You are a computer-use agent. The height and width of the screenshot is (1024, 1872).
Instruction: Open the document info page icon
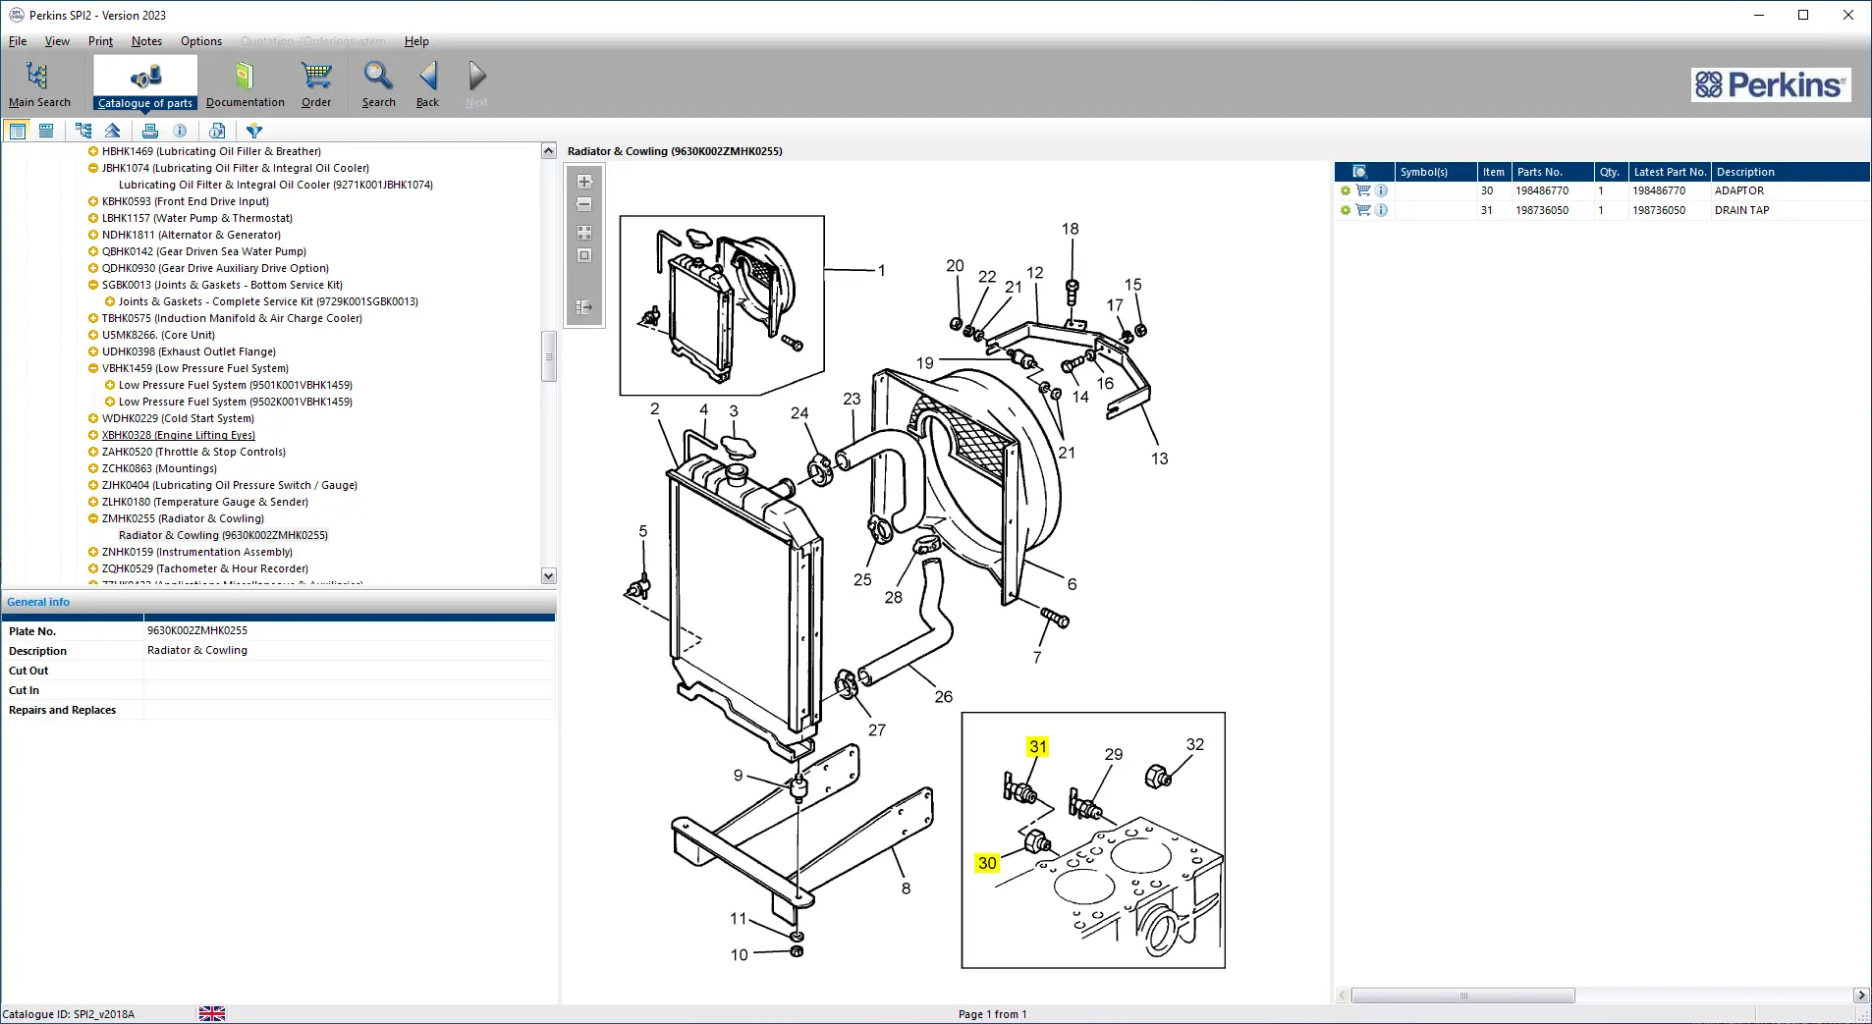click(x=217, y=131)
